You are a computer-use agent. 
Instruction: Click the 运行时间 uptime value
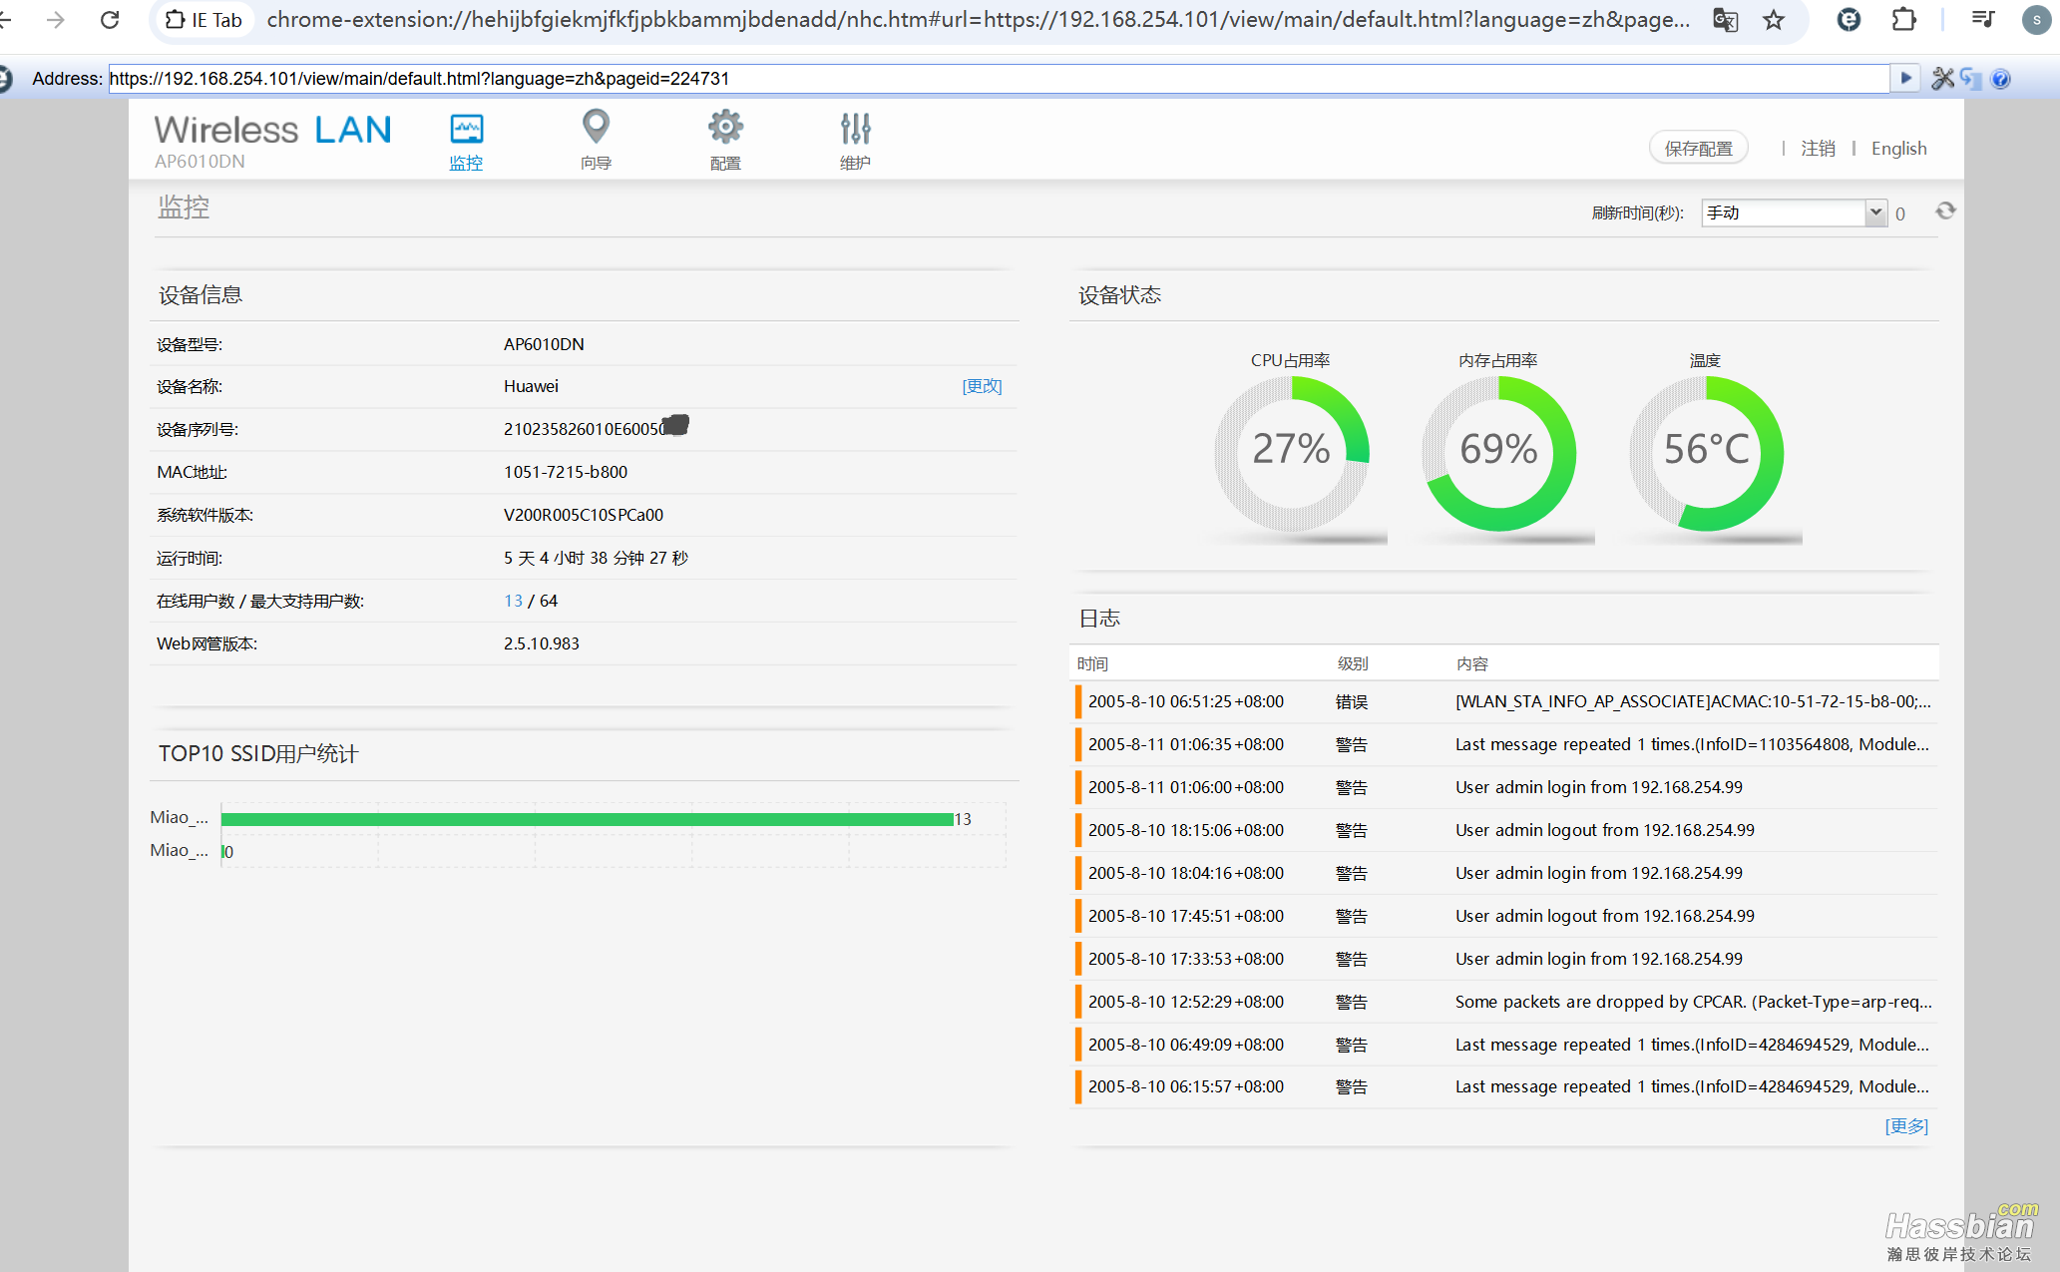tap(596, 558)
